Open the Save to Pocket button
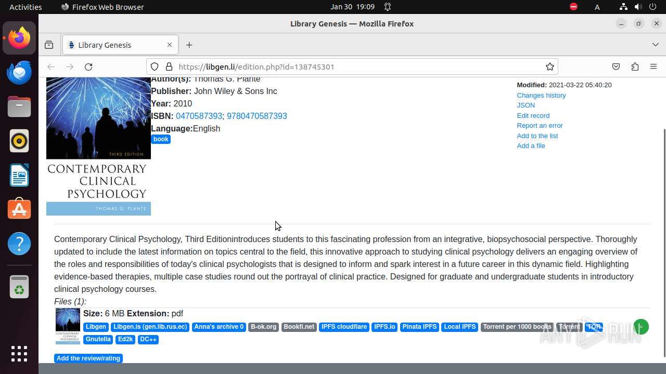Screen dimensions: 666x374 [616, 66]
